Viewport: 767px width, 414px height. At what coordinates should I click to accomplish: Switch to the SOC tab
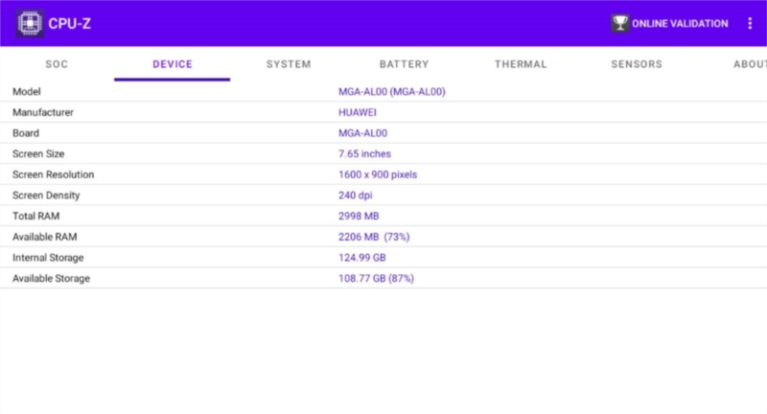pyautogui.click(x=57, y=64)
